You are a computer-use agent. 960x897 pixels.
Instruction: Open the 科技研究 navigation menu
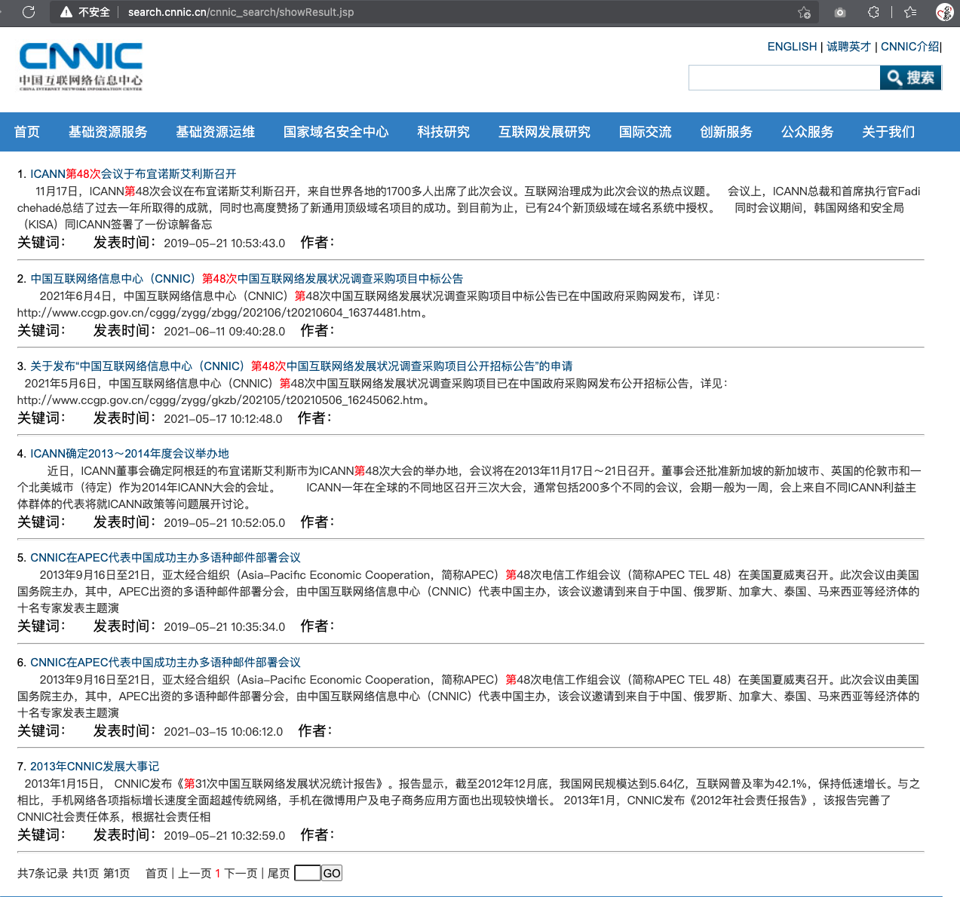pos(443,132)
